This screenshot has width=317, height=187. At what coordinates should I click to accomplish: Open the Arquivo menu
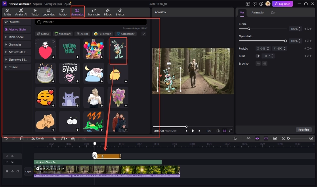coord(37,4)
